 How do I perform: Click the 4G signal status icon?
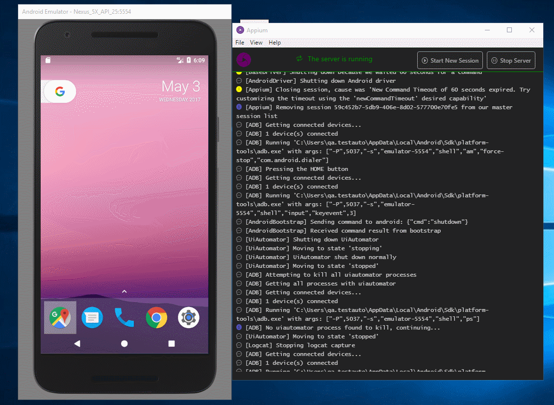180,60
